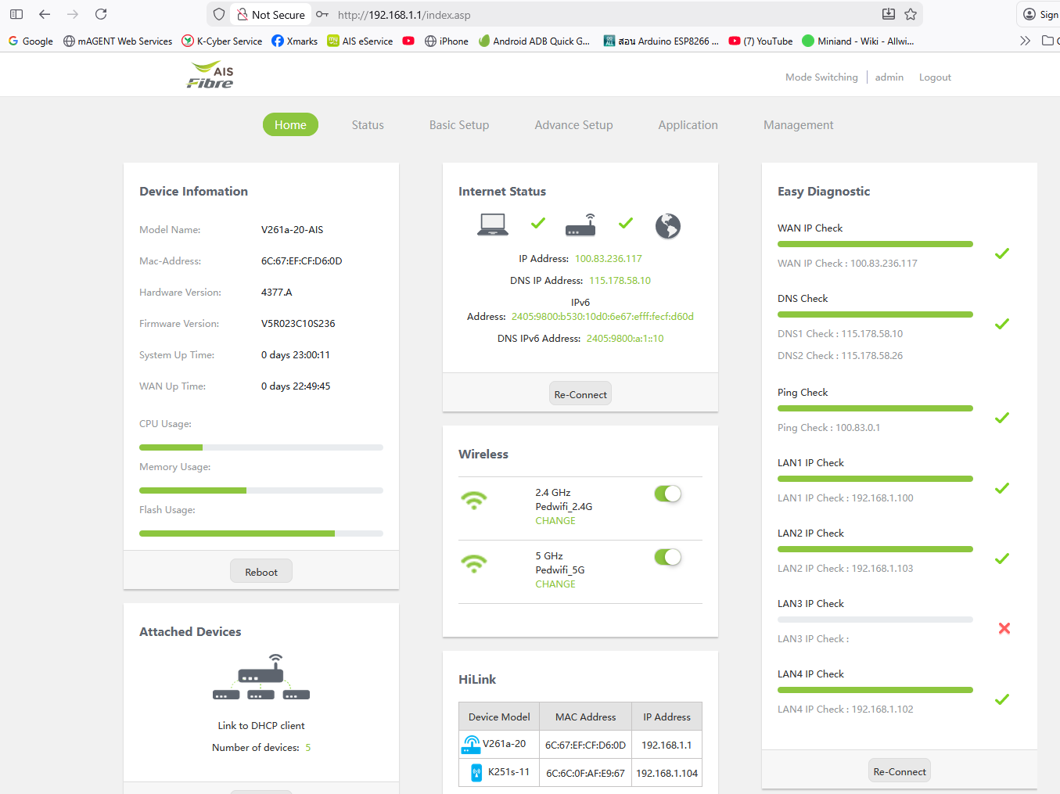Open the iPhone bookmark
The image size is (1060, 794).
pyautogui.click(x=447, y=41)
